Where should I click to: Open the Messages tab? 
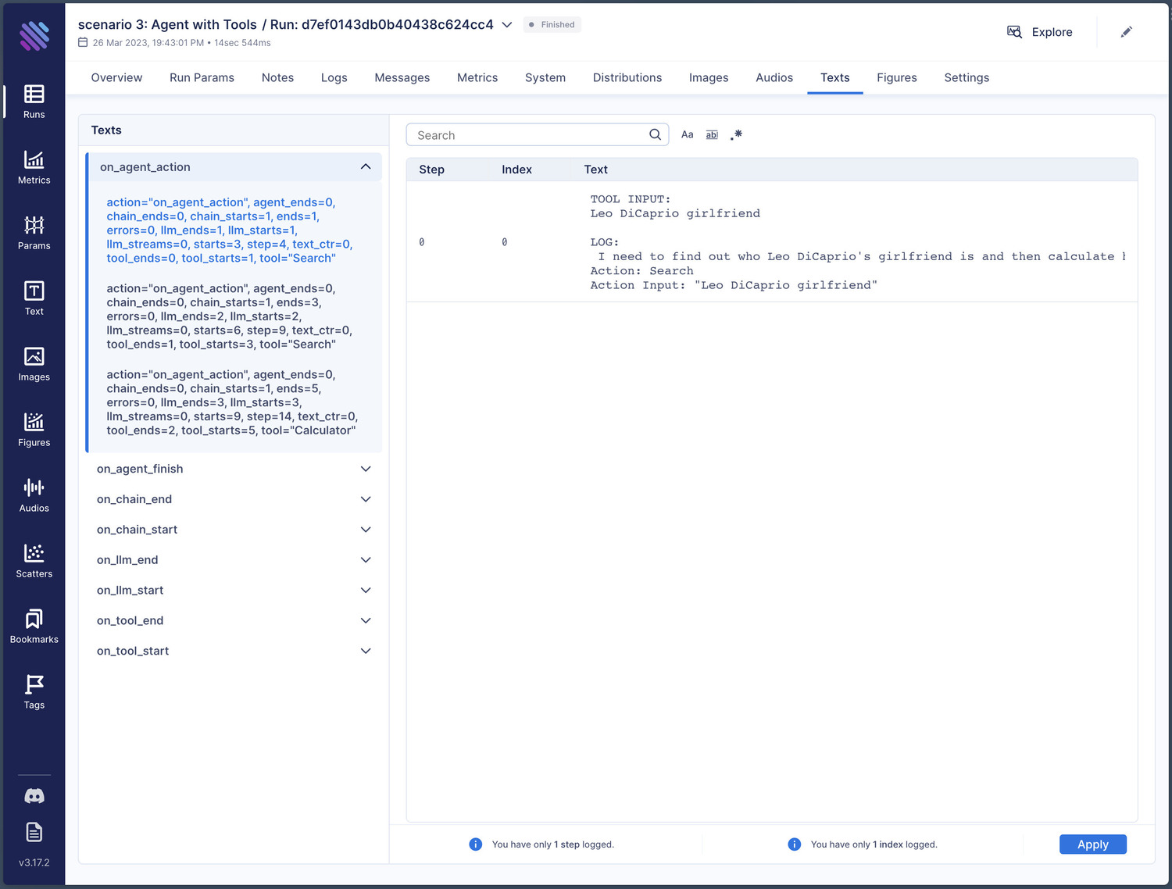tap(402, 77)
